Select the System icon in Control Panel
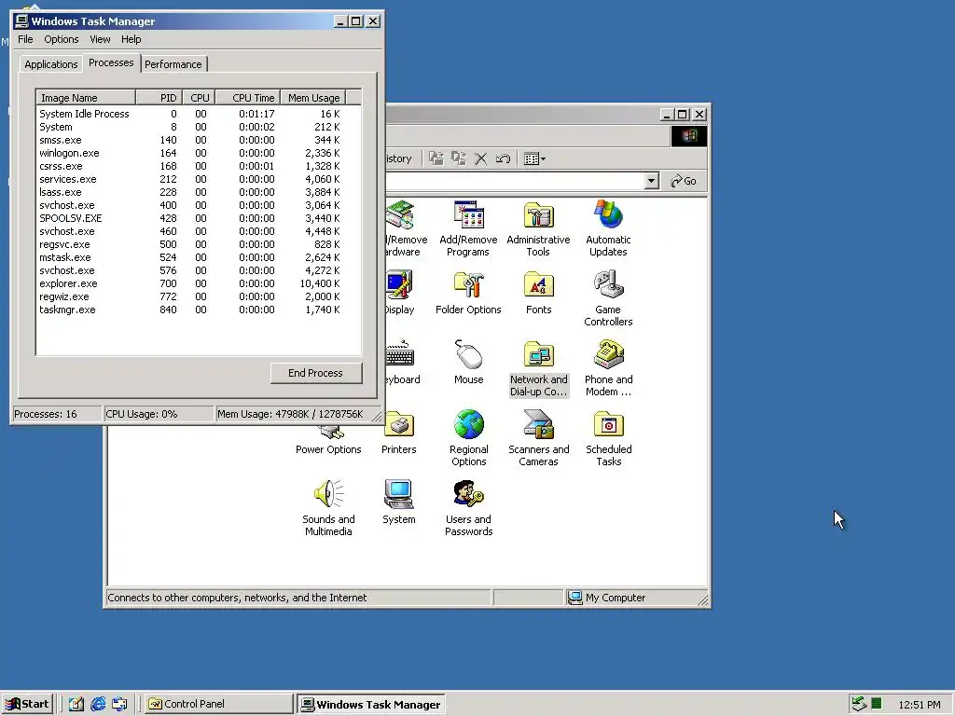The image size is (955, 716). tap(399, 503)
